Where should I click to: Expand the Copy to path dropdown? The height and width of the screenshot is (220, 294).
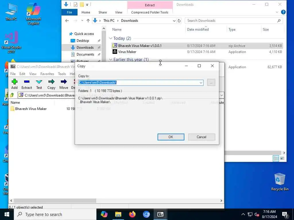click(x=201, y=83)
